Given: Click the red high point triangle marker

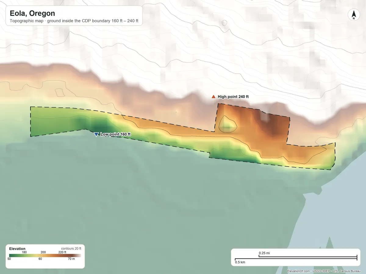Looking at the screenshot, I should click(x=213, y=97).
